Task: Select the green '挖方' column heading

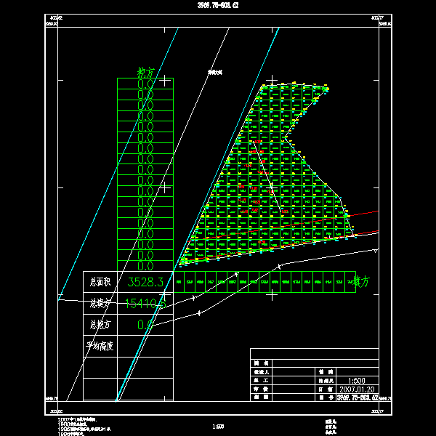Action: [x=146, y=73]
